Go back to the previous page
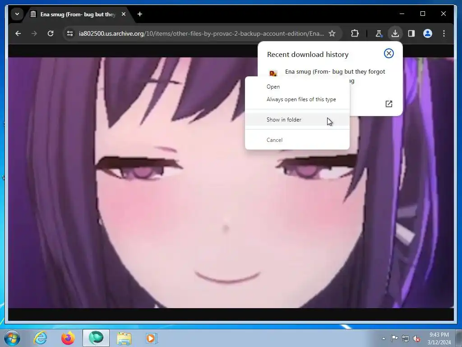The image size is (462, 347). [x=18, y=33]
